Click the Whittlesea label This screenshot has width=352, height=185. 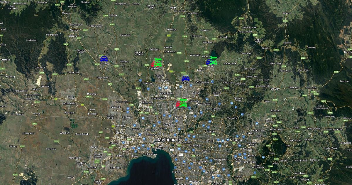[x=207, y=42]
